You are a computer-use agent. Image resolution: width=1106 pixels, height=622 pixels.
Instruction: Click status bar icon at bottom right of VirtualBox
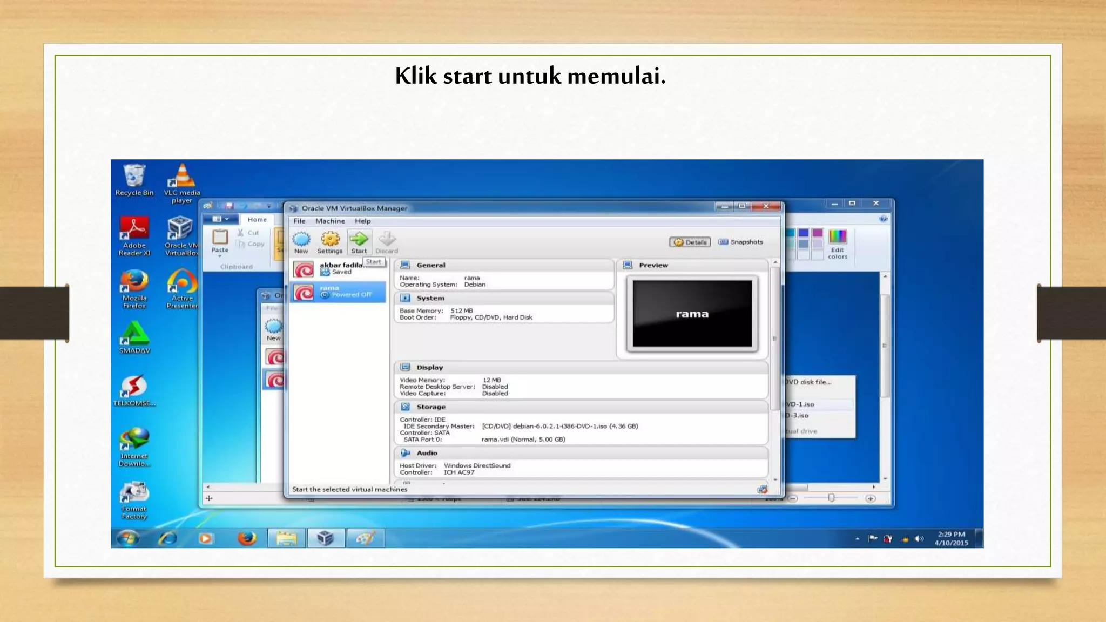tap(762, 489)
